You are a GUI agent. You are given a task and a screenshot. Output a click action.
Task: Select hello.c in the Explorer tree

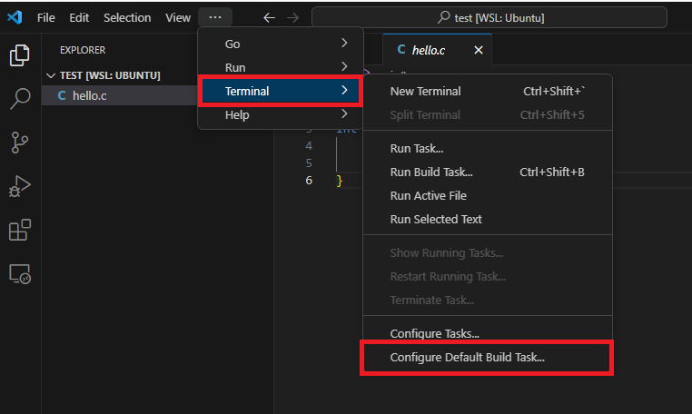(119, 95)
